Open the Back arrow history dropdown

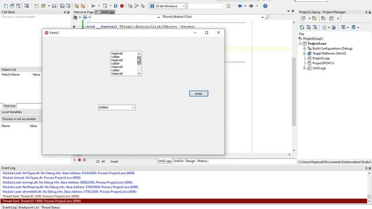click(x=245, y=6)
